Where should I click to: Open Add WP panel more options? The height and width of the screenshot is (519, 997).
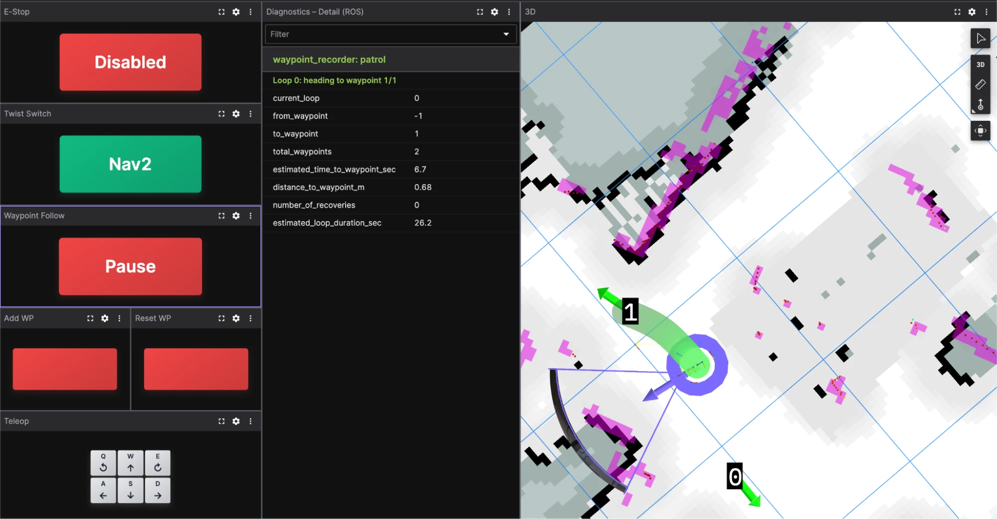coord(119,318)
